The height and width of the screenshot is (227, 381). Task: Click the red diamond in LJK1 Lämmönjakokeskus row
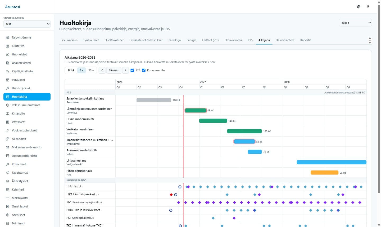pyautogui.click(x=171, y=195)
